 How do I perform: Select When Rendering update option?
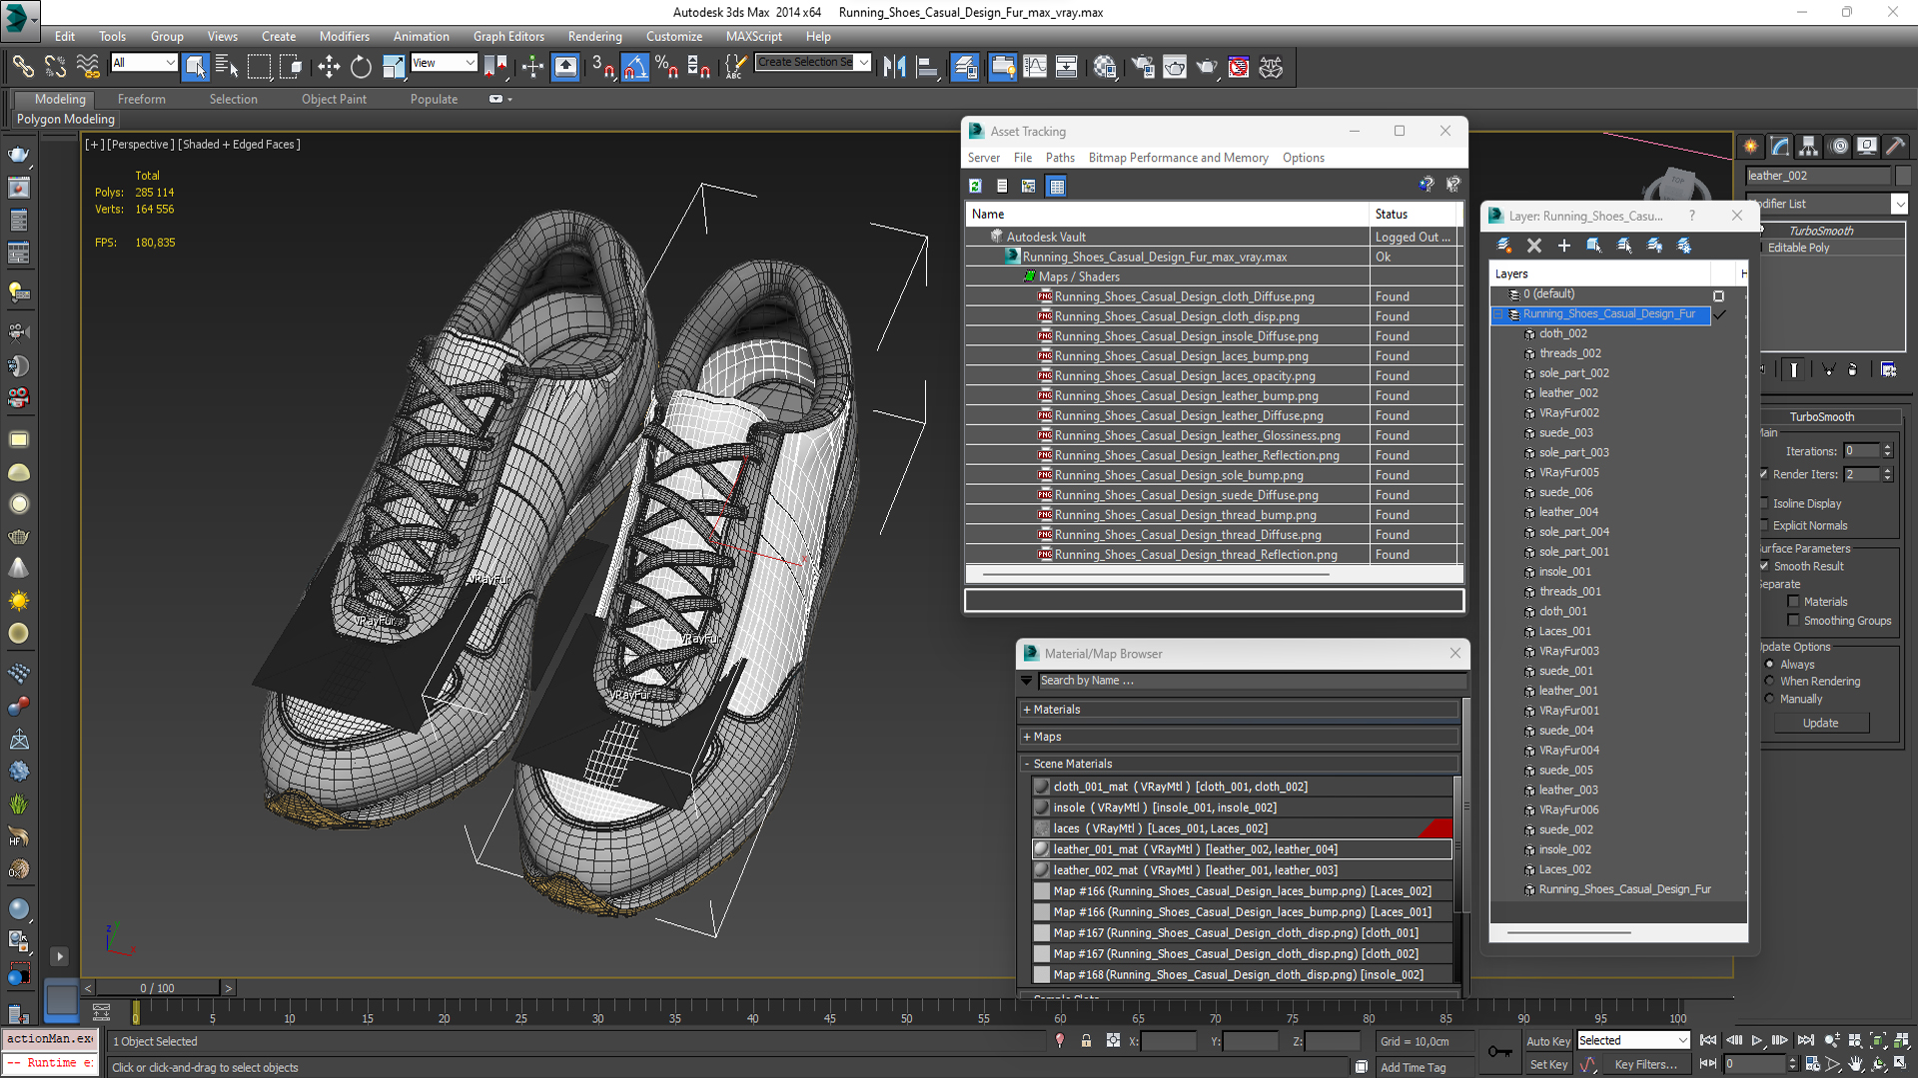[1770, 682]
